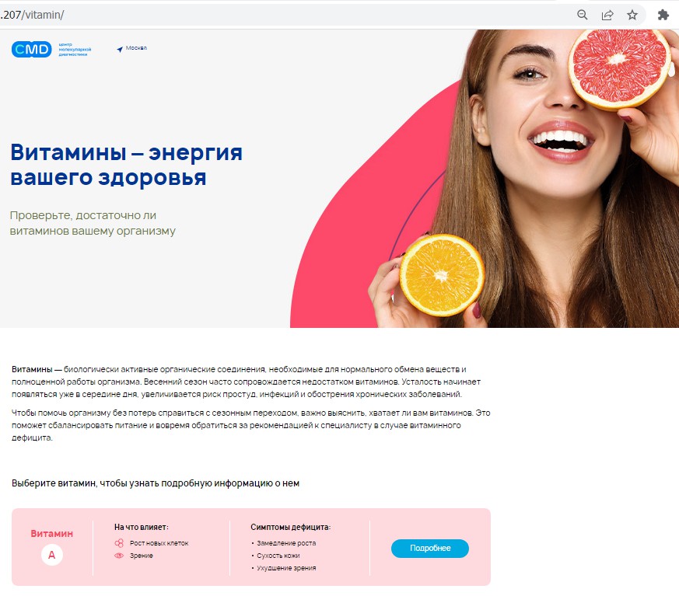Click the На что влияет heading
This screenshot has width=679, height=596.
pos(142,527)
